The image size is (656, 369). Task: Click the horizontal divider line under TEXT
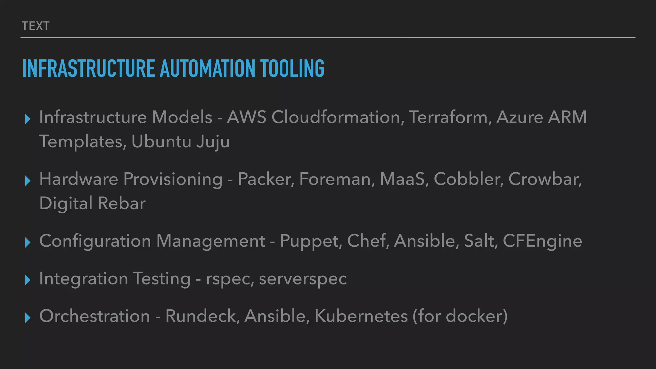click(x=328, y=37)
